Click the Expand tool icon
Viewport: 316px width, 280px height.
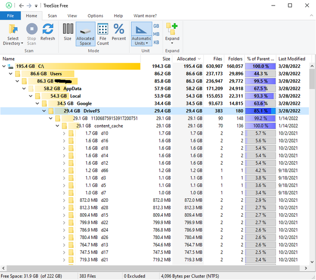tap(172, 29)
